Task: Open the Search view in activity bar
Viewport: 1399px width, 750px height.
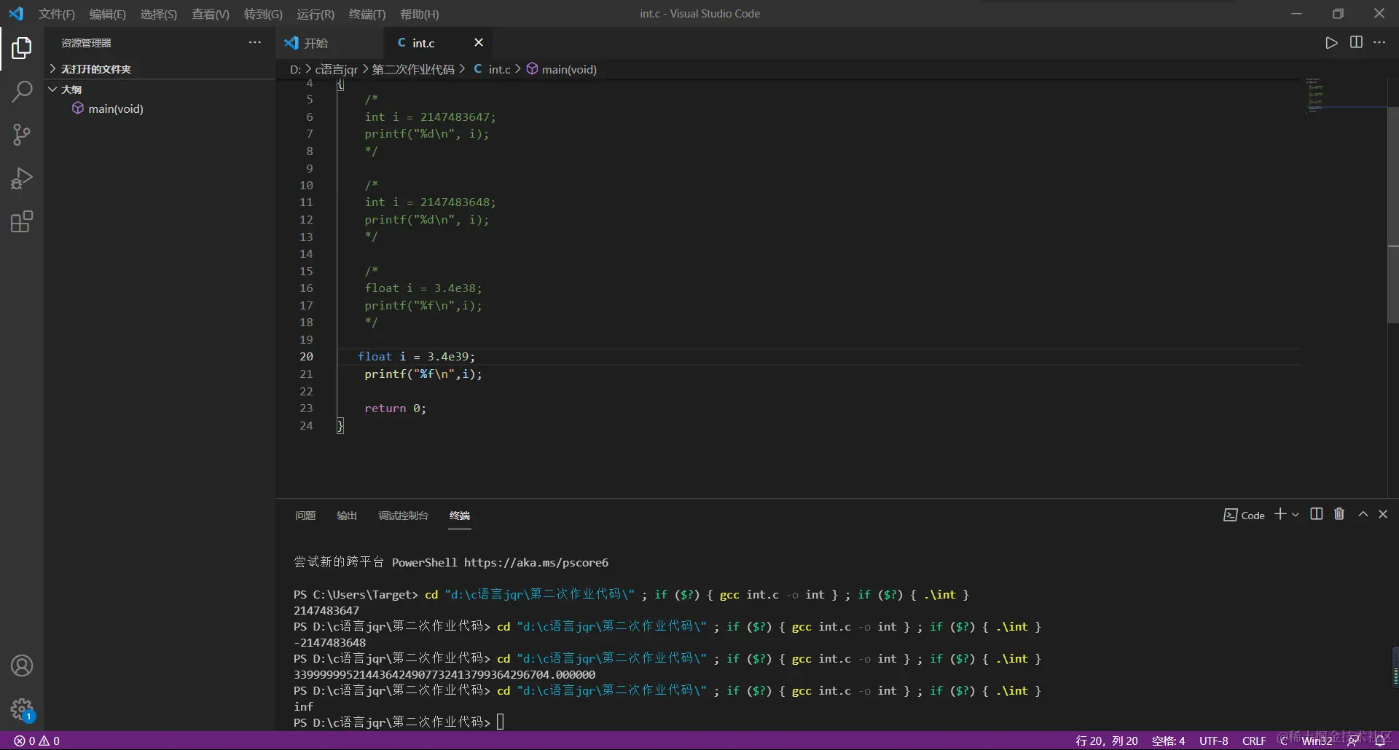Action: tap(22, 92)
